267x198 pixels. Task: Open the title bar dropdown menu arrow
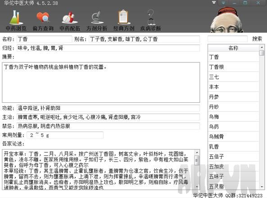tap(223, 3)
